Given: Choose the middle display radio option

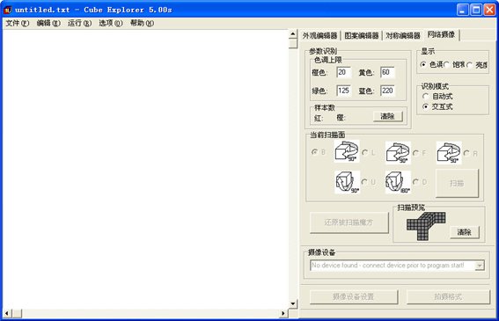Looking at the screenshot, I should pos(447,65).
